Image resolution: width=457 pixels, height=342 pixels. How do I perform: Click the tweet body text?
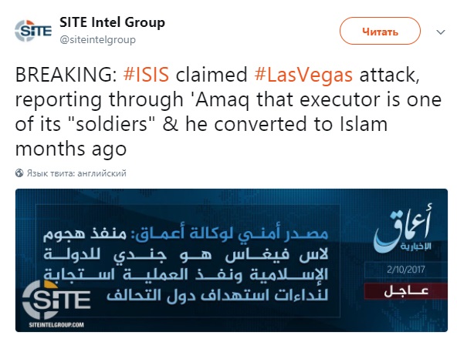point(228,112)
